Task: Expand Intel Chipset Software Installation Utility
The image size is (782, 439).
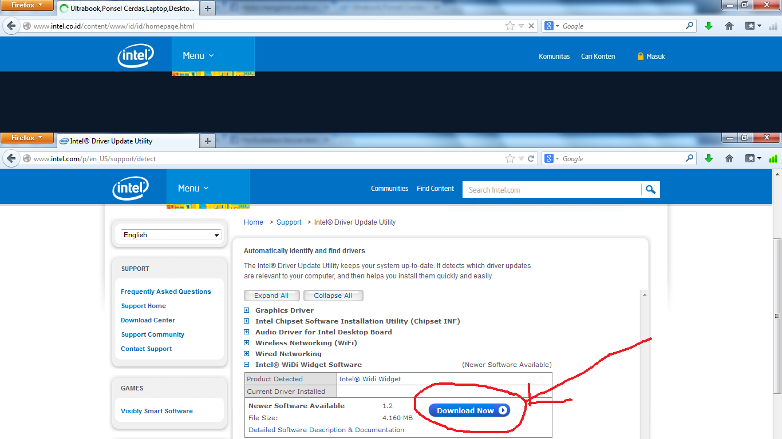Action: [x=247, y=321]
